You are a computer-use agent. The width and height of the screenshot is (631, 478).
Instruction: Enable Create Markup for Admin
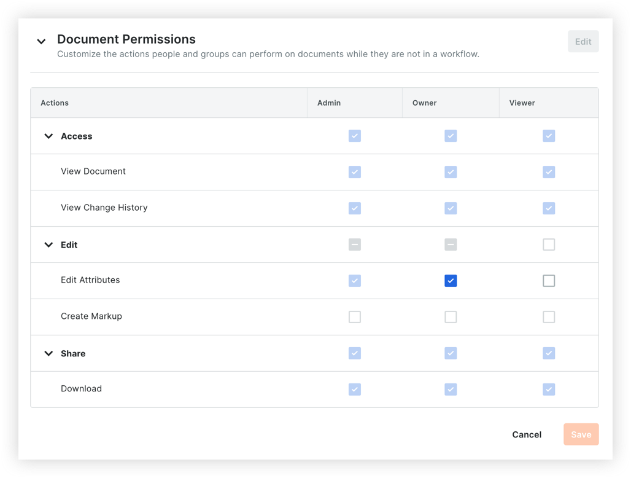click(355, 317)
